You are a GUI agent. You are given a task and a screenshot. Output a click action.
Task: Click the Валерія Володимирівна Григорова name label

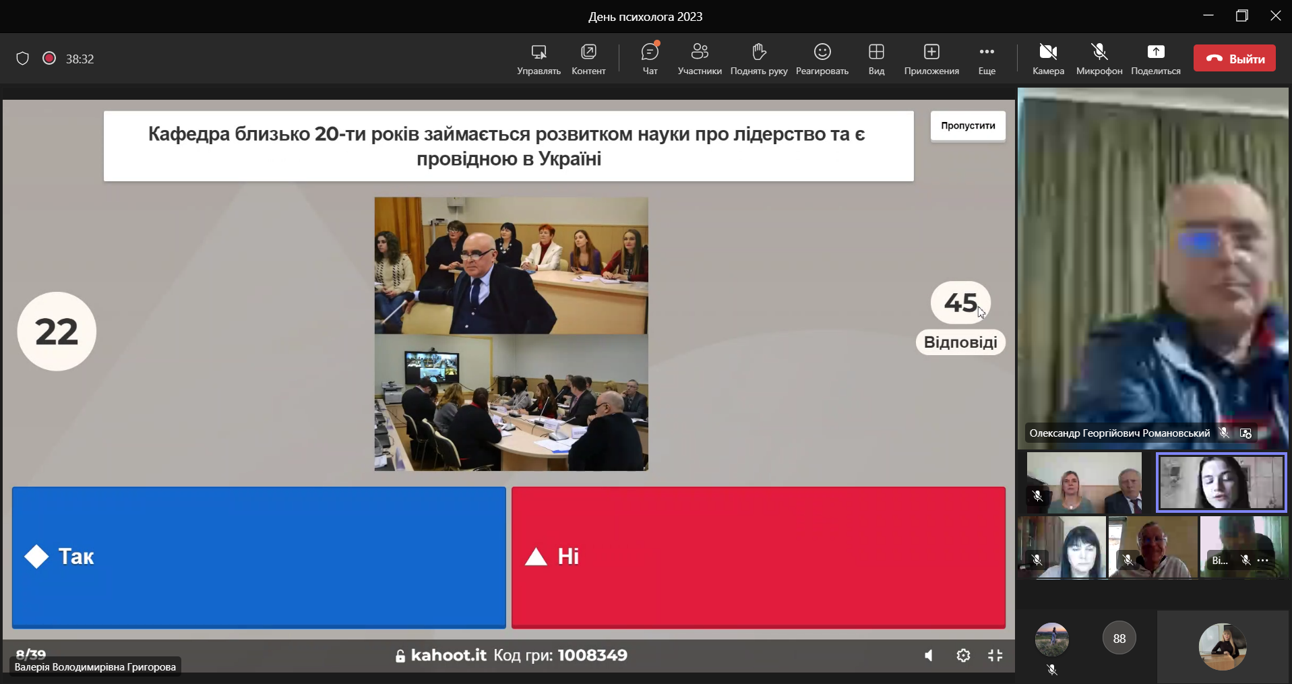[x=95, y=667]
